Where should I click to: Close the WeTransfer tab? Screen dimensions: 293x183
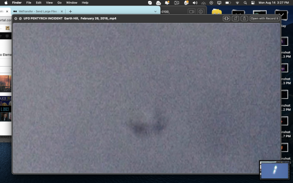click(62, 11)
